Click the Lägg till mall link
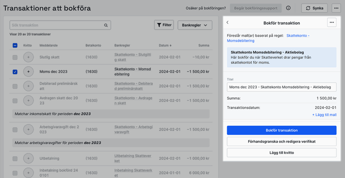Viewport: 345px width, 178px height. click(324, 115)
